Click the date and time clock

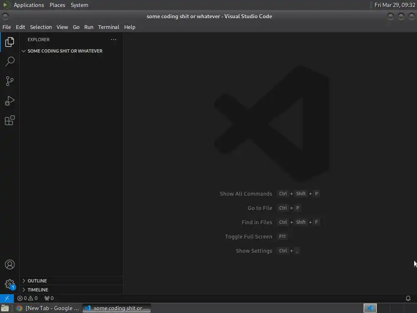[395, 5]
